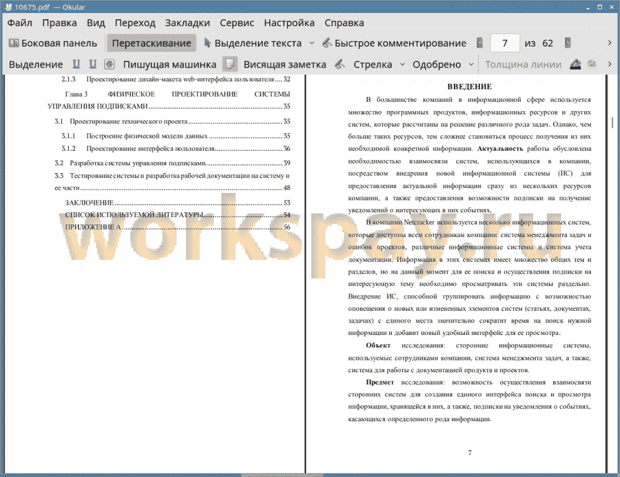Expand the dropdown arrow beside Выделение текста
This screenshot has height=477, width=620.
(x=312, y=43)
